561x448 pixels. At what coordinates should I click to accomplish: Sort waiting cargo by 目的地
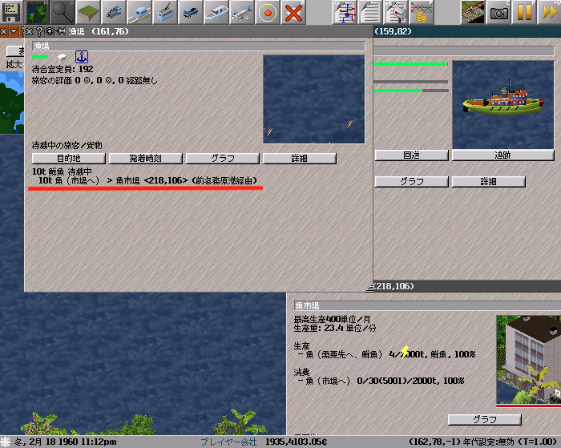point(69,158)
